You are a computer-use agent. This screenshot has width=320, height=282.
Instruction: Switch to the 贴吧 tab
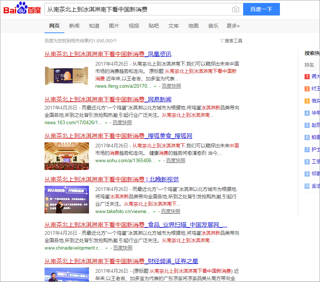click(154, 26)
